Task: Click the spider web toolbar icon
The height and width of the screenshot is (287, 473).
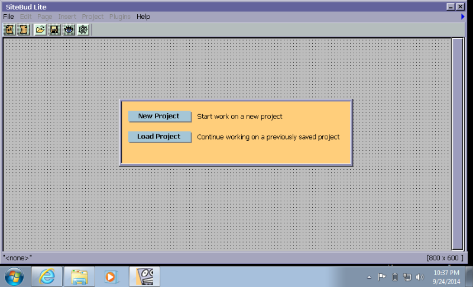Action: tap(83, 30)
